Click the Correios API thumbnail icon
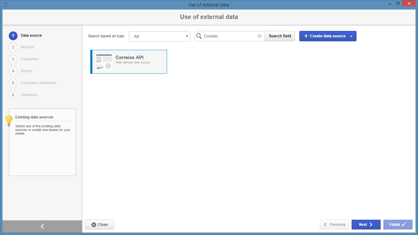The width and height of the screenshot is (418, 235). tap(104, 62)
